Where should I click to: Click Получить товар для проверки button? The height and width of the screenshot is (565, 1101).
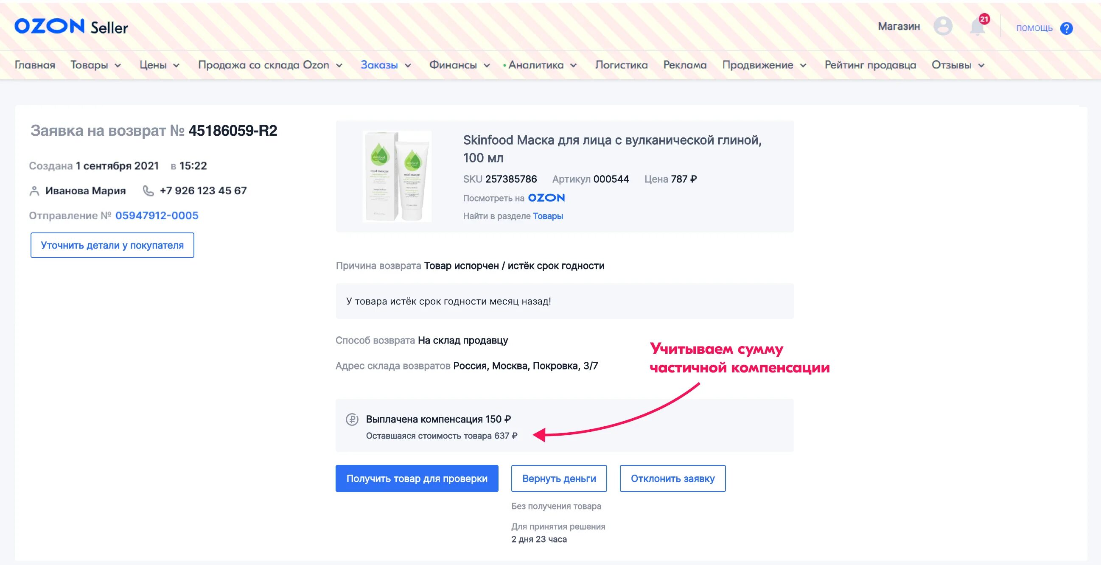(417, 478)
